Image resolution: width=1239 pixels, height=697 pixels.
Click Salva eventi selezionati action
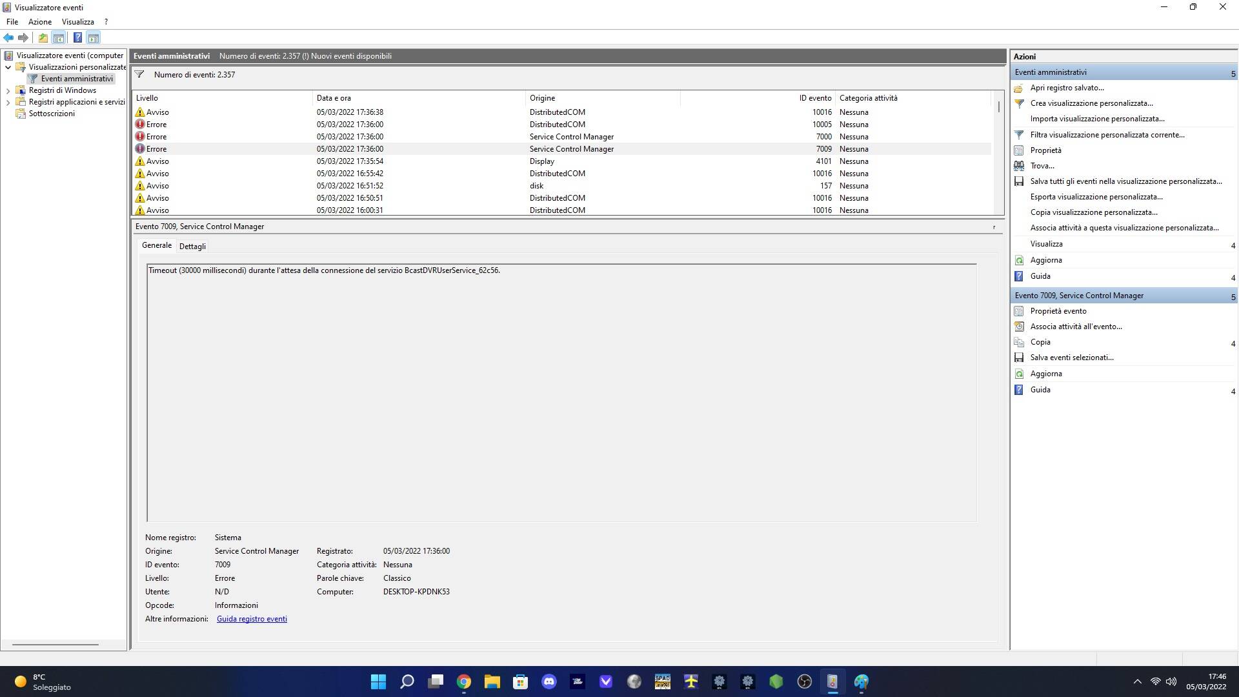(x=1072, y=358)
